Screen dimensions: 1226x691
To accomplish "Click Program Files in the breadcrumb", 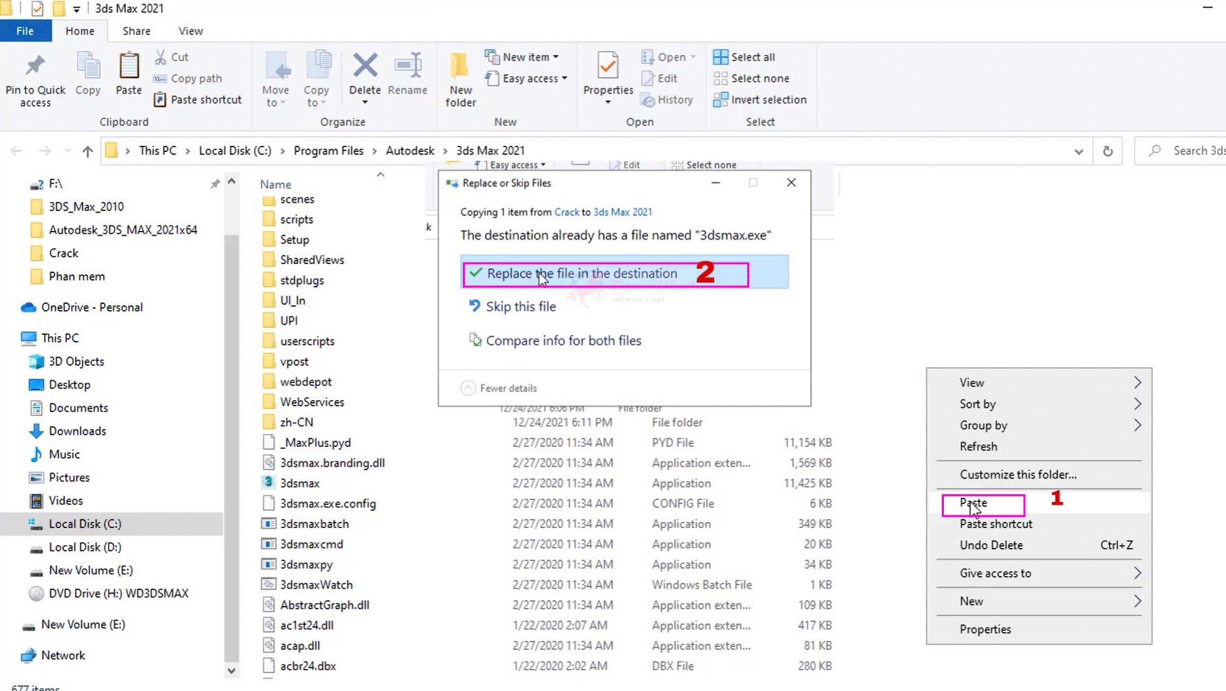I will click(328, 151).
